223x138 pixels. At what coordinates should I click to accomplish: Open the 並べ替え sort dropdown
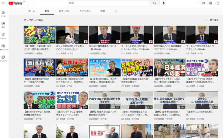click(212, 20)
